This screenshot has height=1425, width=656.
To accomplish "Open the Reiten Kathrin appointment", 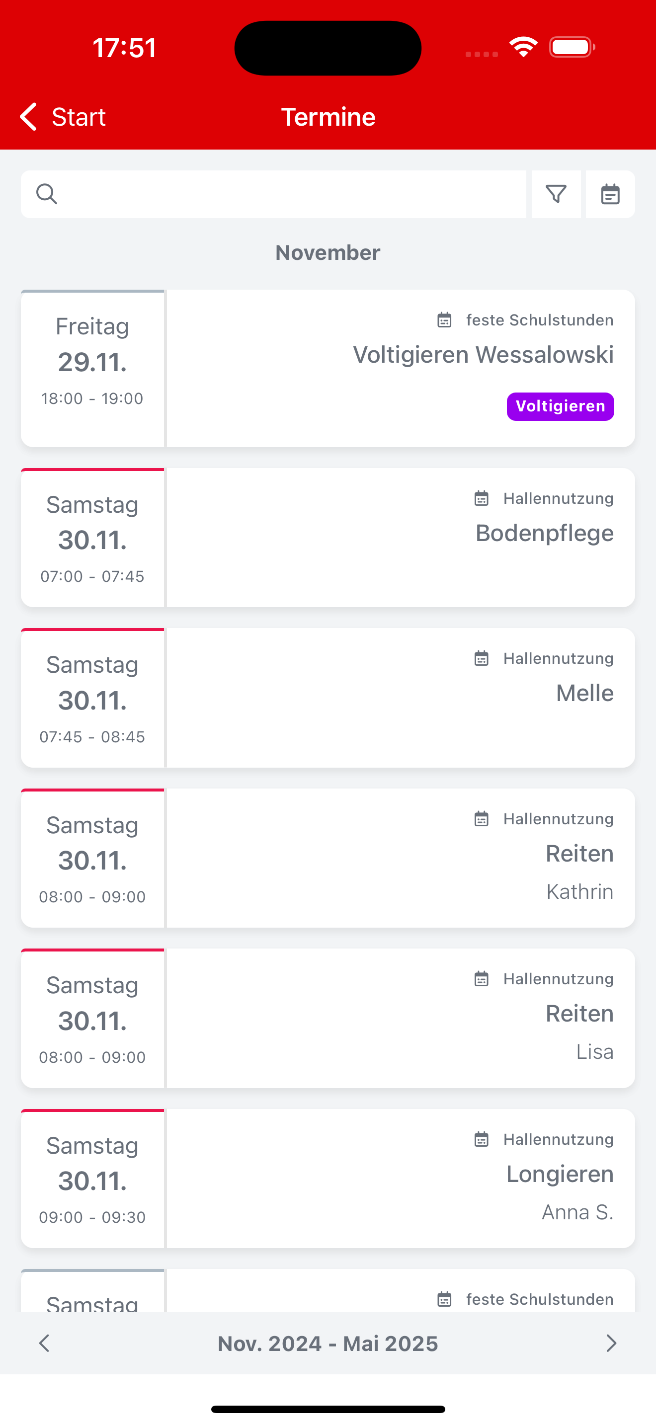I will pos(328,858).
